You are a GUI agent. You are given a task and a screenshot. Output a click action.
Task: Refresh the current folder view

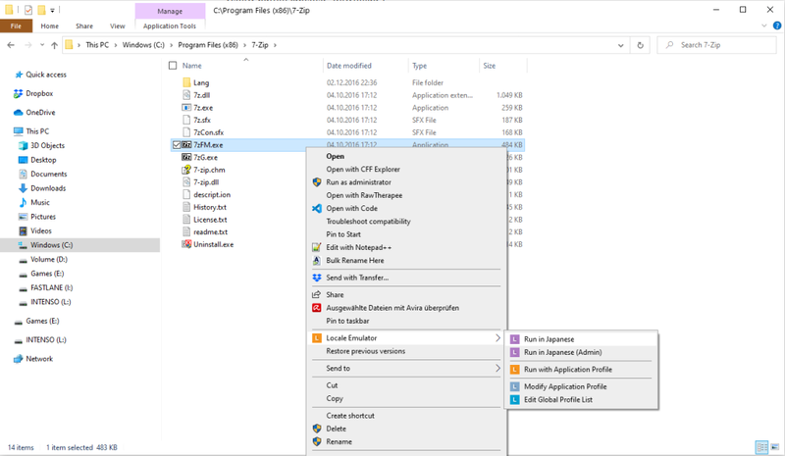pos(640,45)
